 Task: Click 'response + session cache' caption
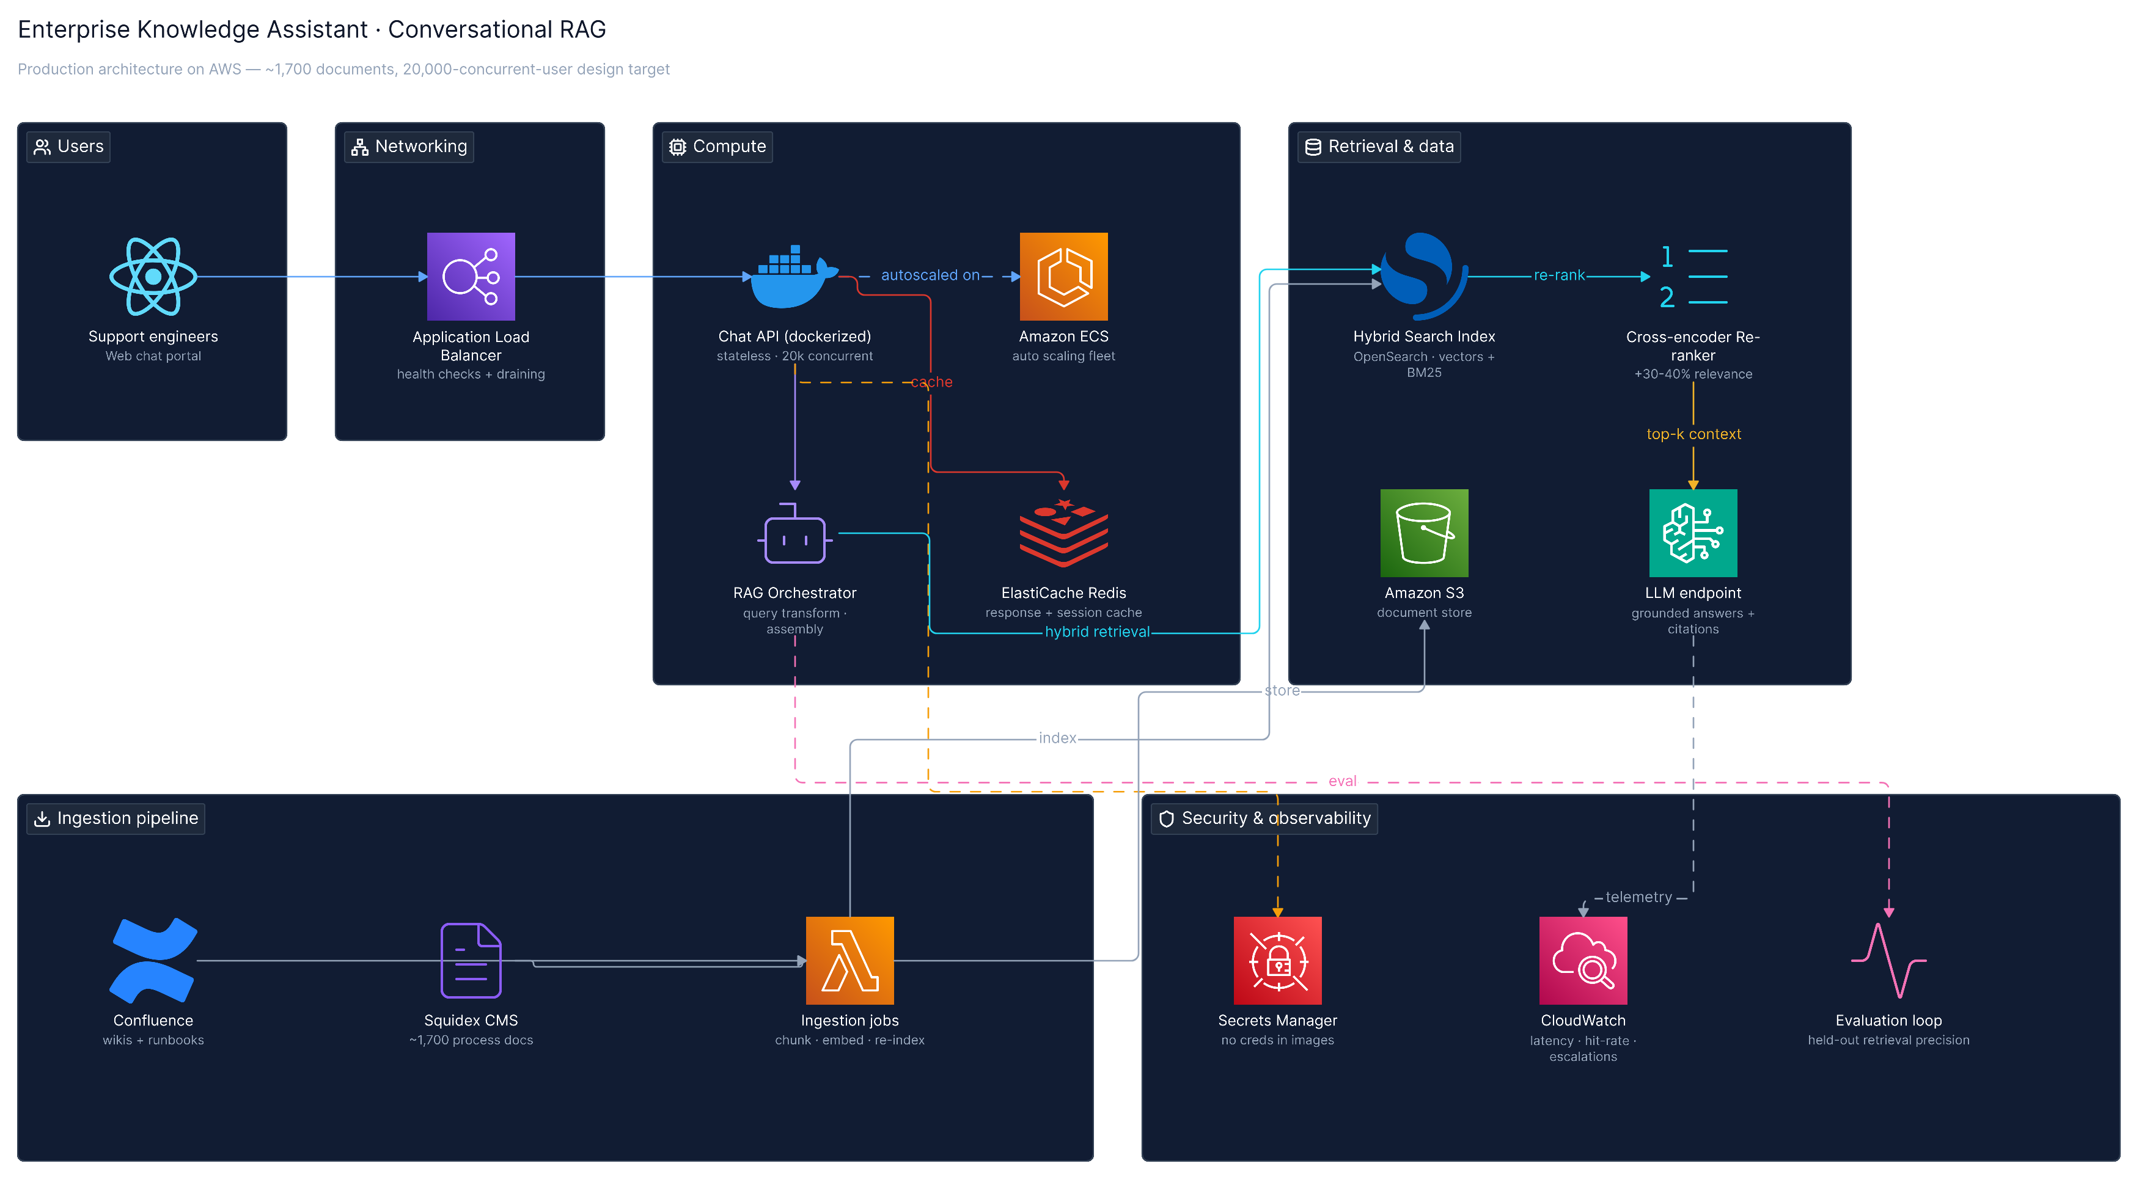(1063, 613)
